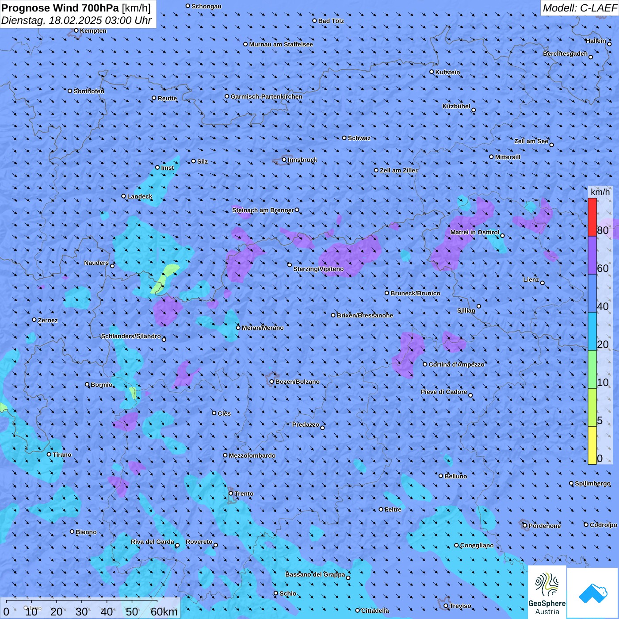The height and width of the screenshot is (619, 619).
Task: Click the Bad Tölz label
Action: tap(331, 21)
